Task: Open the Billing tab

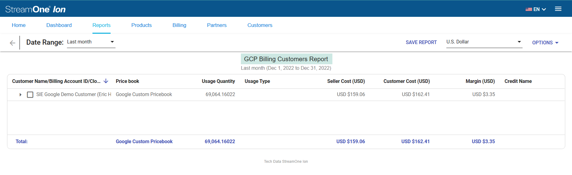Action: coord(179,25)
